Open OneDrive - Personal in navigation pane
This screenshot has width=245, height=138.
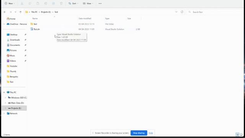(x=17, y=24)
